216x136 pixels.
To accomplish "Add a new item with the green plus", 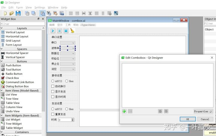I will pyautogui.click(x=124, y=111).
